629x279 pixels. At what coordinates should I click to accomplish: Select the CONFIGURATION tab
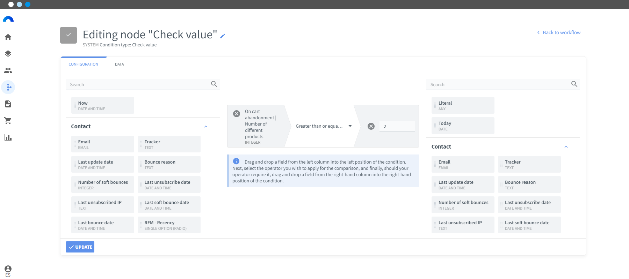point(84,64)
